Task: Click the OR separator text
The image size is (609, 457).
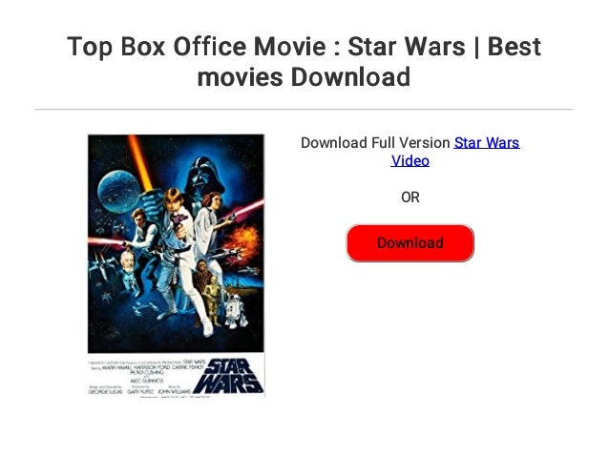Action: point(410,197)
